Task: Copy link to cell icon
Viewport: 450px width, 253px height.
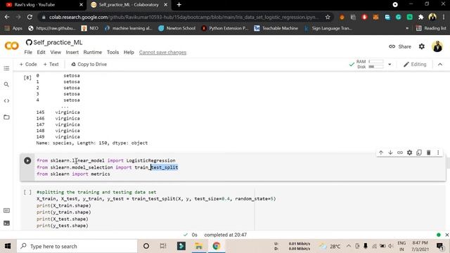Action: click(x=400, y=153)
